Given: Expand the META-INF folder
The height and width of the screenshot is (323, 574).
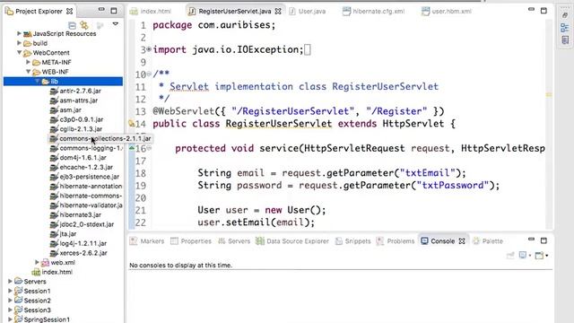Looking at the screenshot, I should pyautogui.click(x=28, y=62).
